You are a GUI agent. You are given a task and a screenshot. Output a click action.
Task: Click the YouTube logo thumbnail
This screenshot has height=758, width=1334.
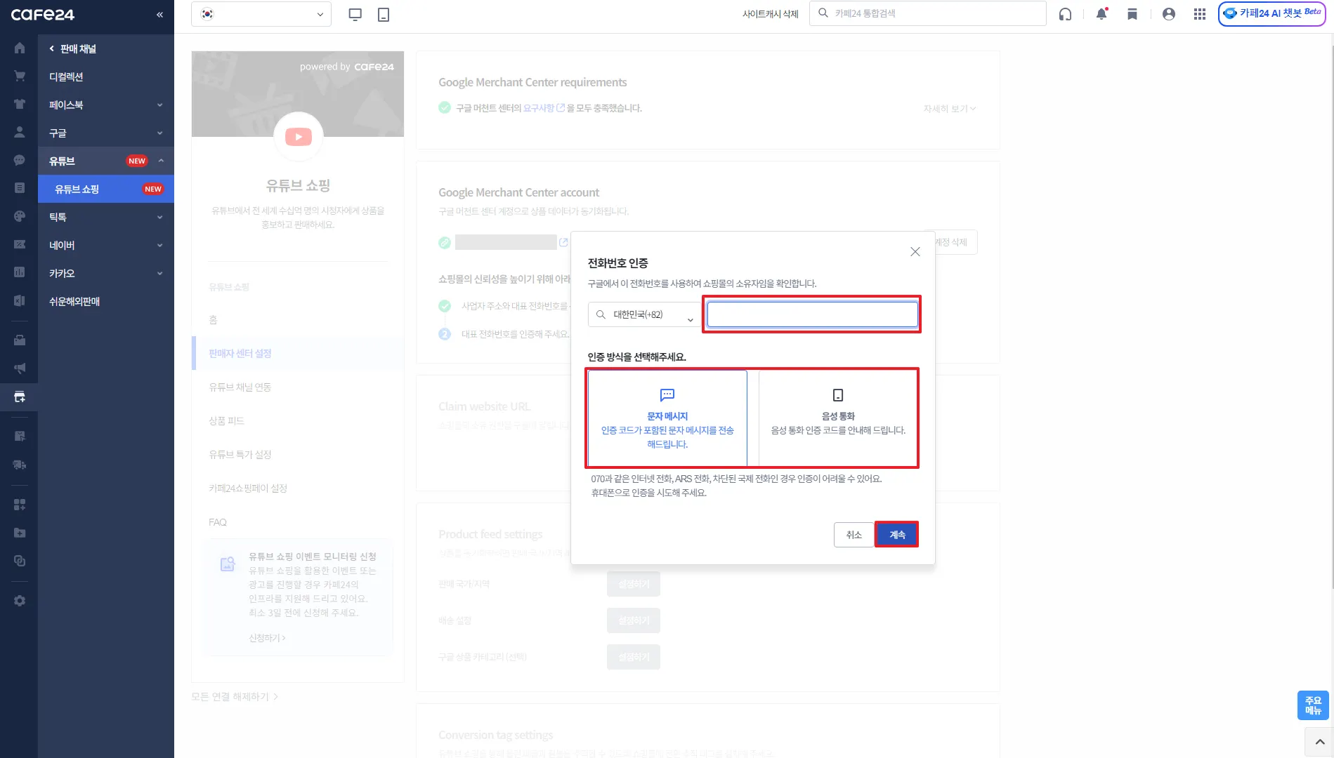point(299,137)
